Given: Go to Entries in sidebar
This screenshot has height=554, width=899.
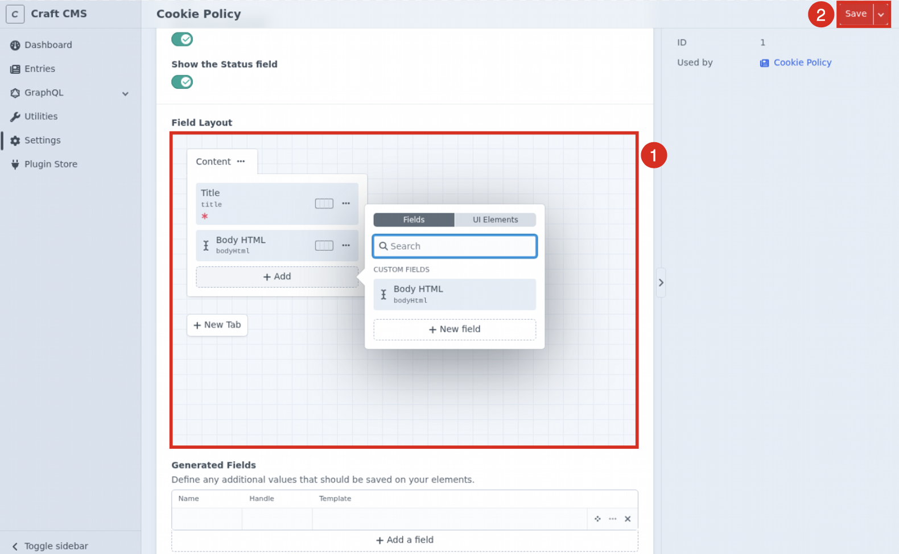Looking at the screenshot, I should (x=39, y=69).
